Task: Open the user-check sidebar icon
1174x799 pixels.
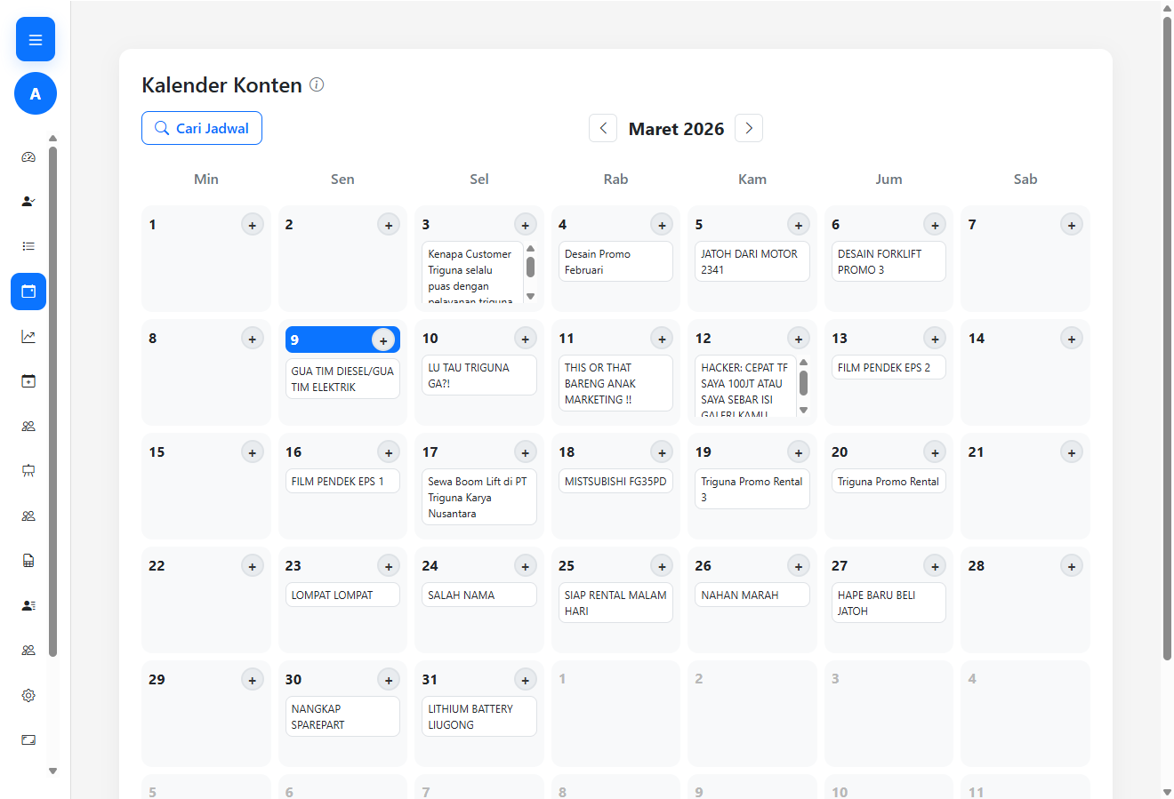Action: point(28,202)
